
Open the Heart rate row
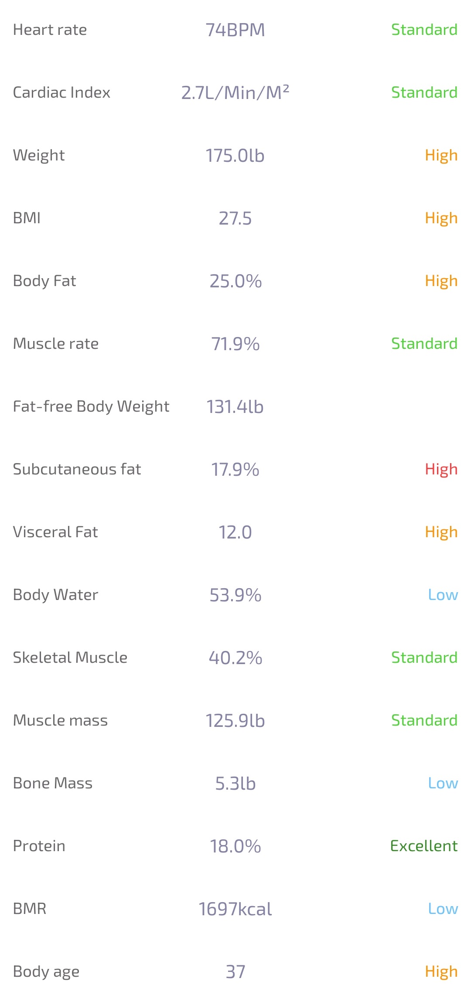[x=235, y=30]
